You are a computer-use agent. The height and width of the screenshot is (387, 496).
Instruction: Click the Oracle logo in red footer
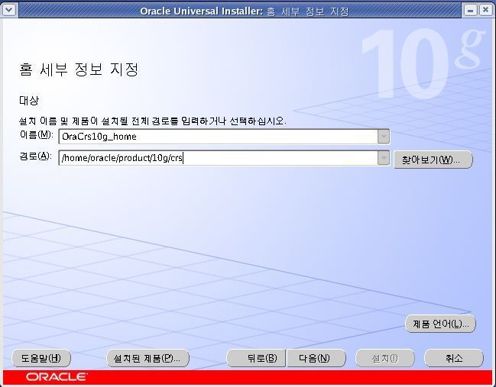coord(57,377)
